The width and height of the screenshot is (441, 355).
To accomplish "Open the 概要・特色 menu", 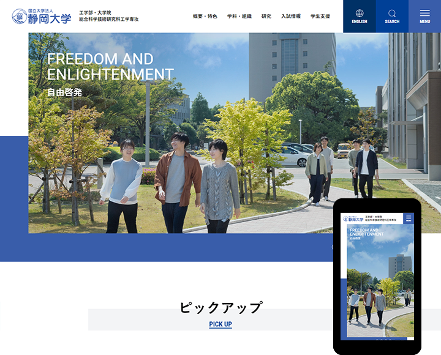I will coord(205,17).
